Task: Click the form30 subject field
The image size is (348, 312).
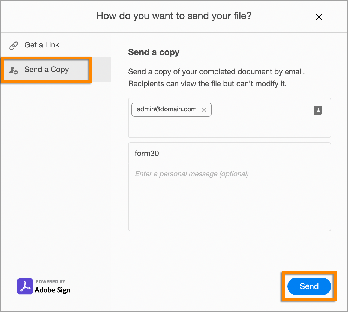Action: (x=229, y=153)
